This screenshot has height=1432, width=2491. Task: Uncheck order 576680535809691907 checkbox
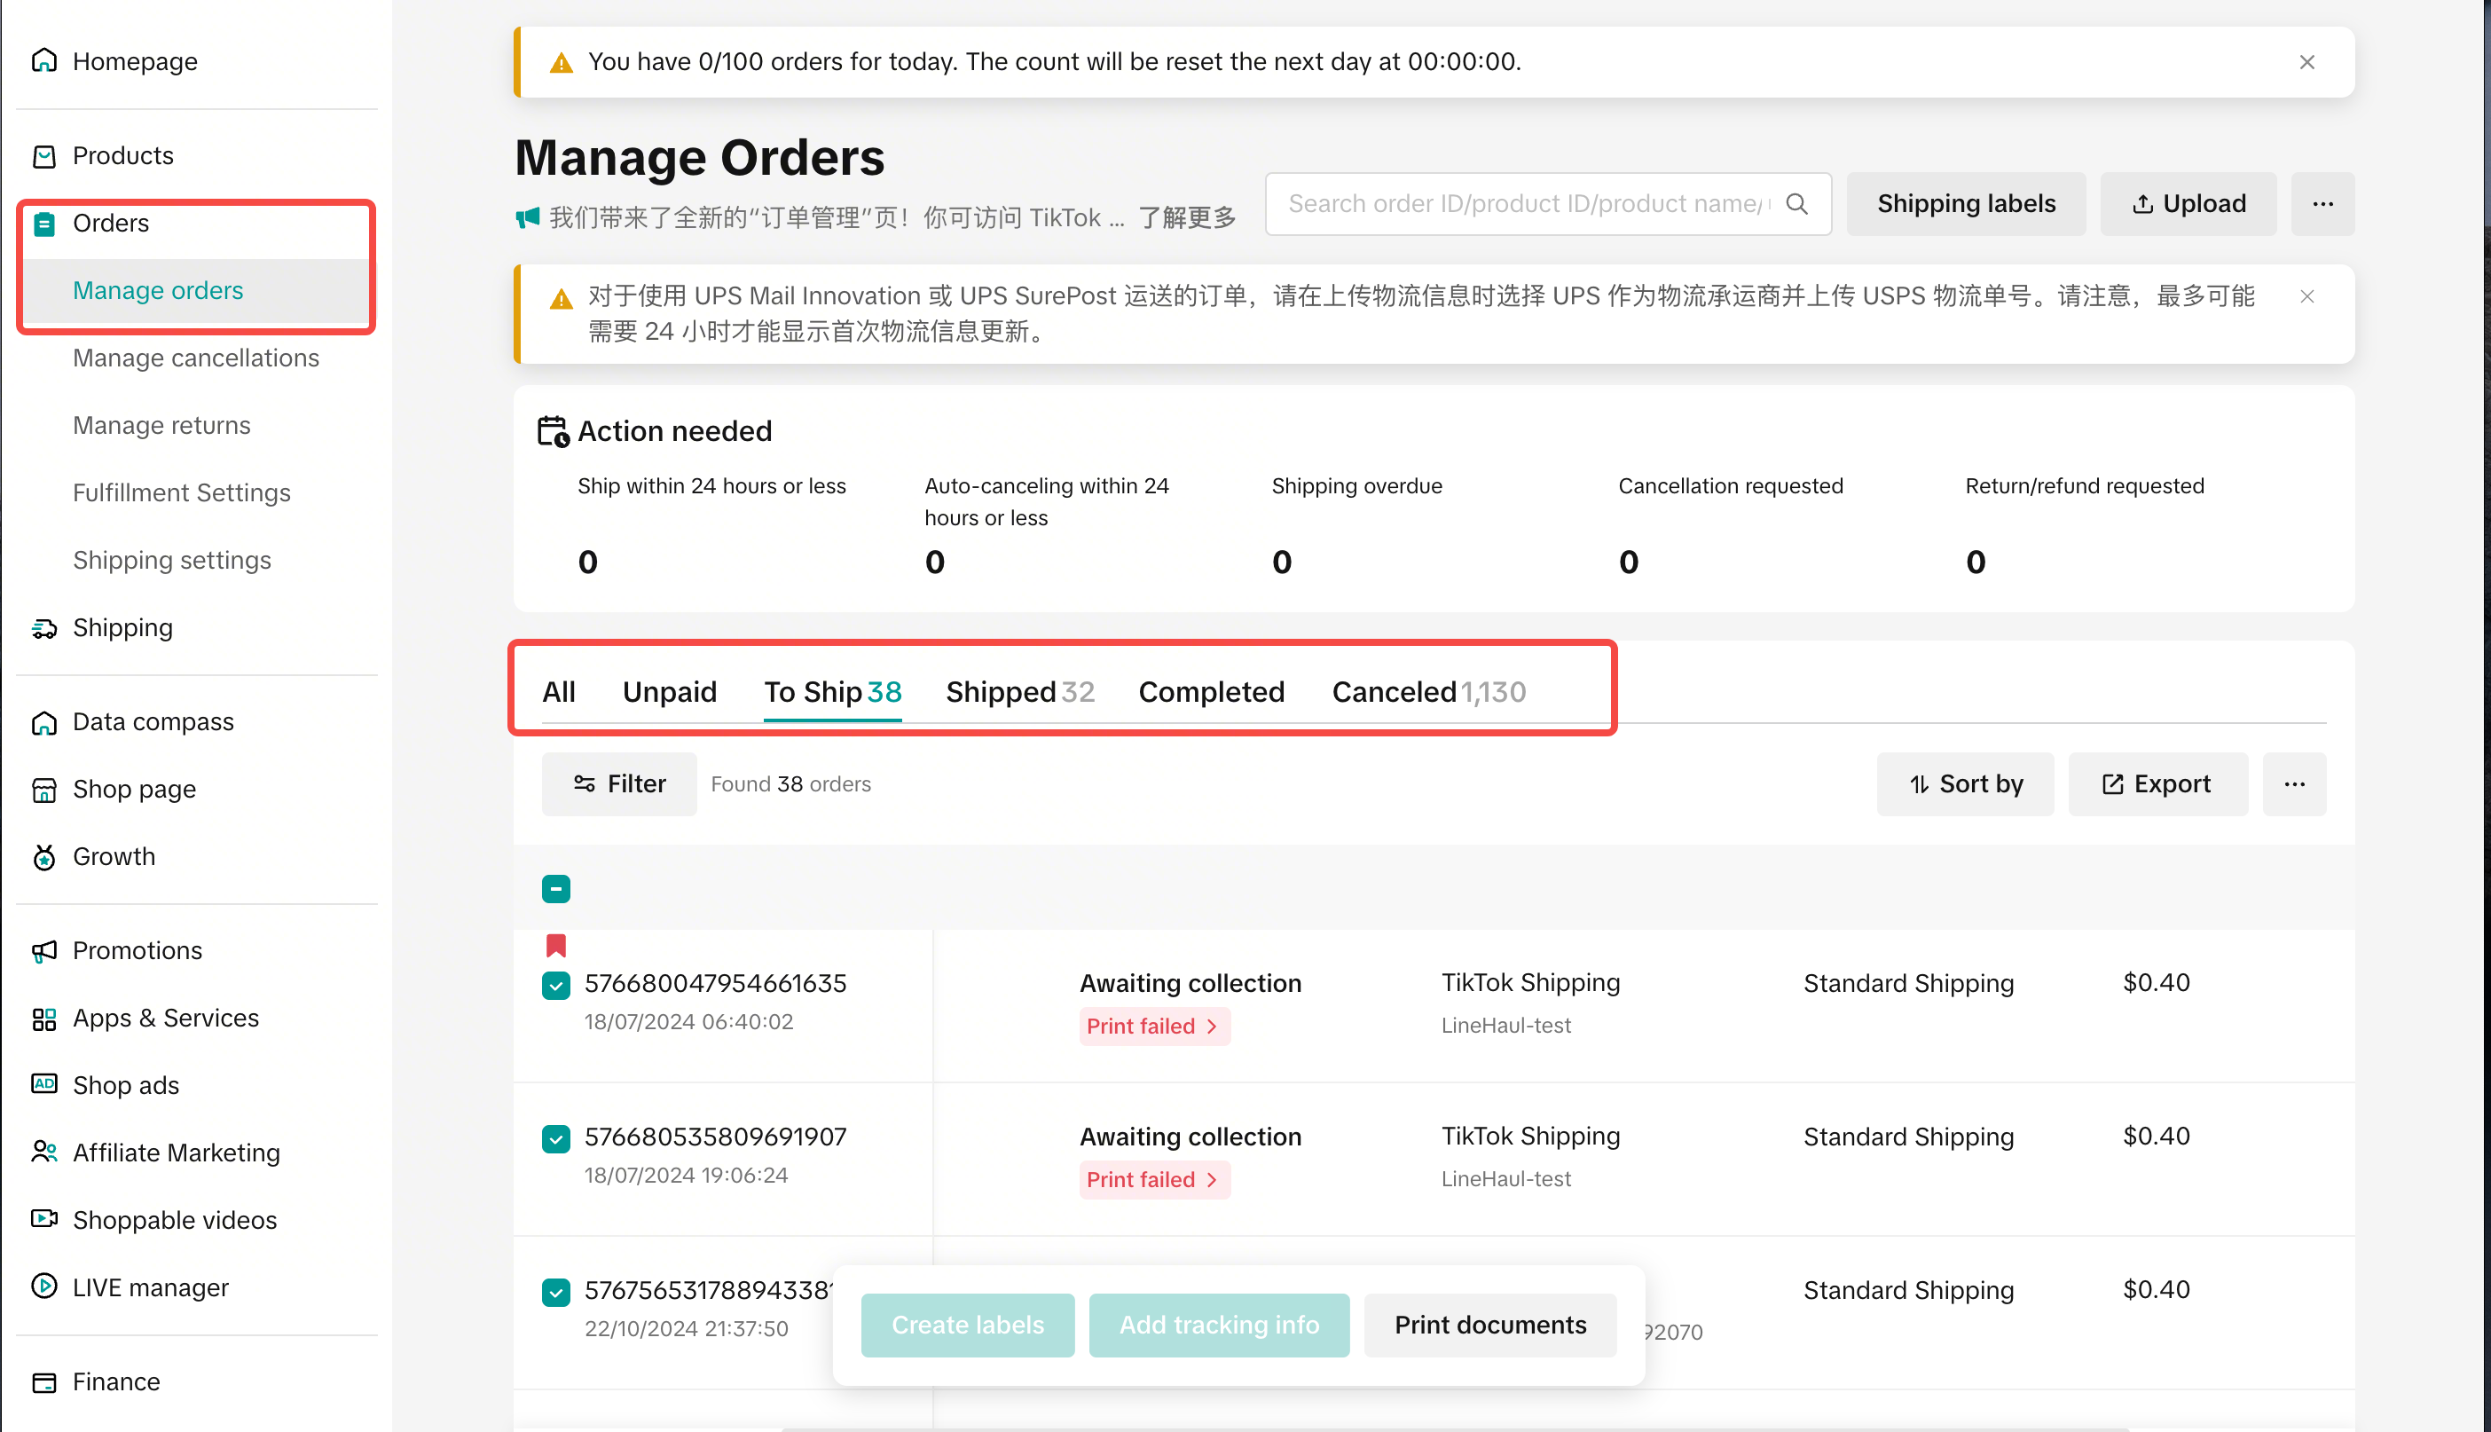pos(555,1138)
